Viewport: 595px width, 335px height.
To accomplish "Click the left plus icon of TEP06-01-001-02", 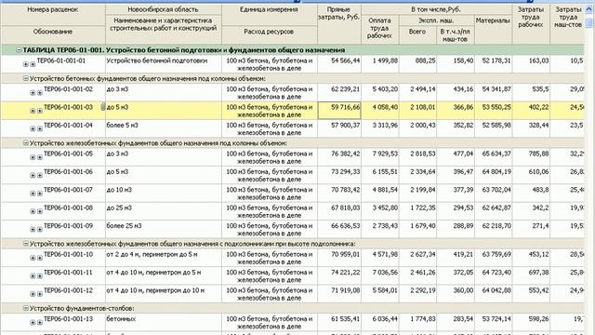I will click(x=33, y=93).
